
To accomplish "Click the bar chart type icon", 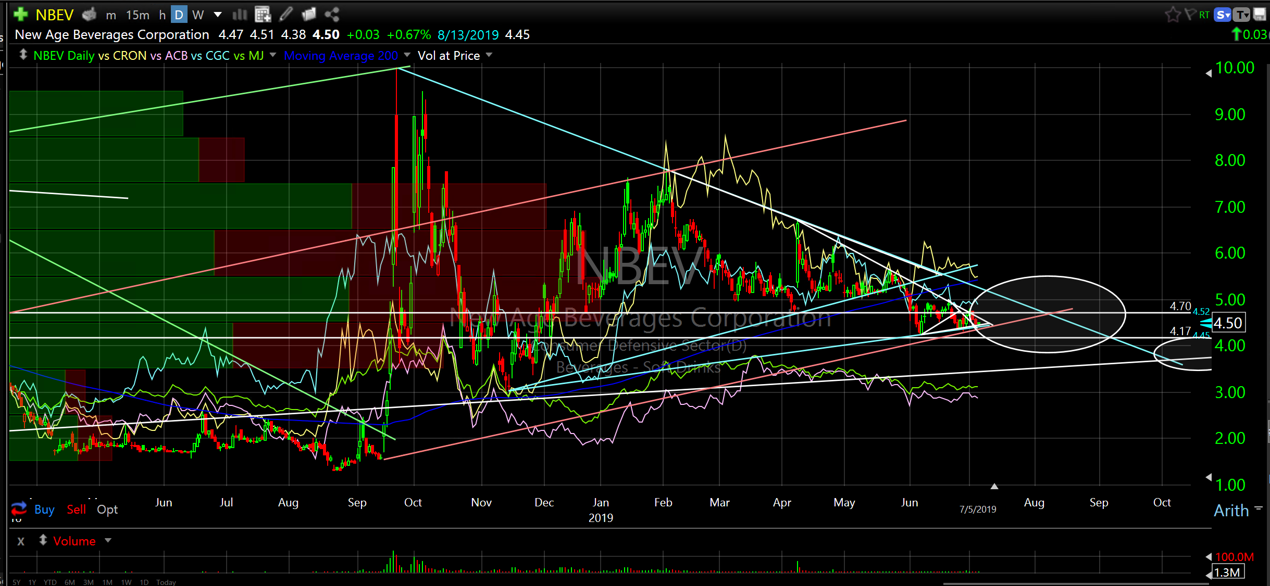I will coord(240,15).
